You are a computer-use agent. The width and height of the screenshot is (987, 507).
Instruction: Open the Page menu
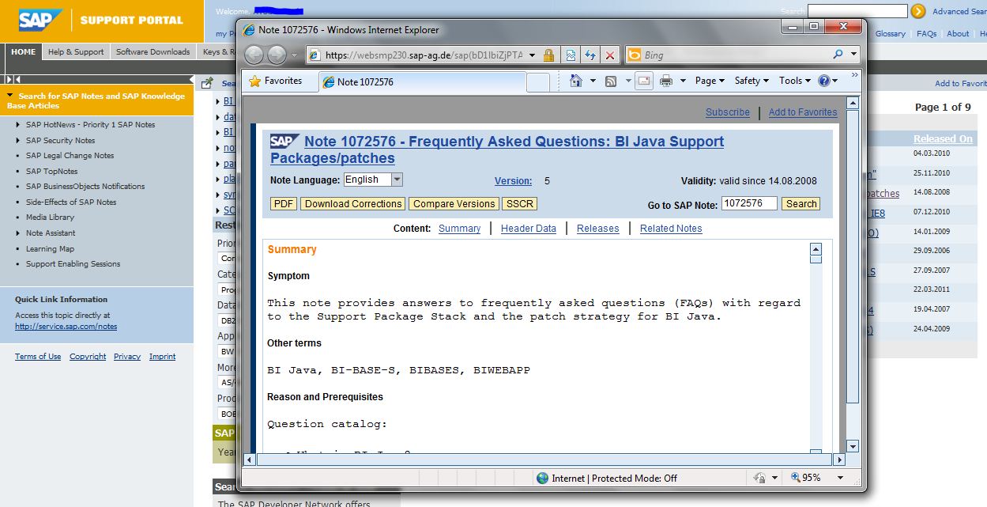(x=710, y=81)
